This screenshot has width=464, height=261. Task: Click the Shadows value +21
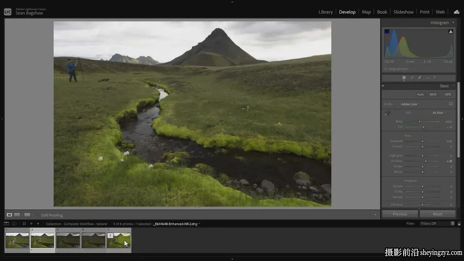[449, 161]
